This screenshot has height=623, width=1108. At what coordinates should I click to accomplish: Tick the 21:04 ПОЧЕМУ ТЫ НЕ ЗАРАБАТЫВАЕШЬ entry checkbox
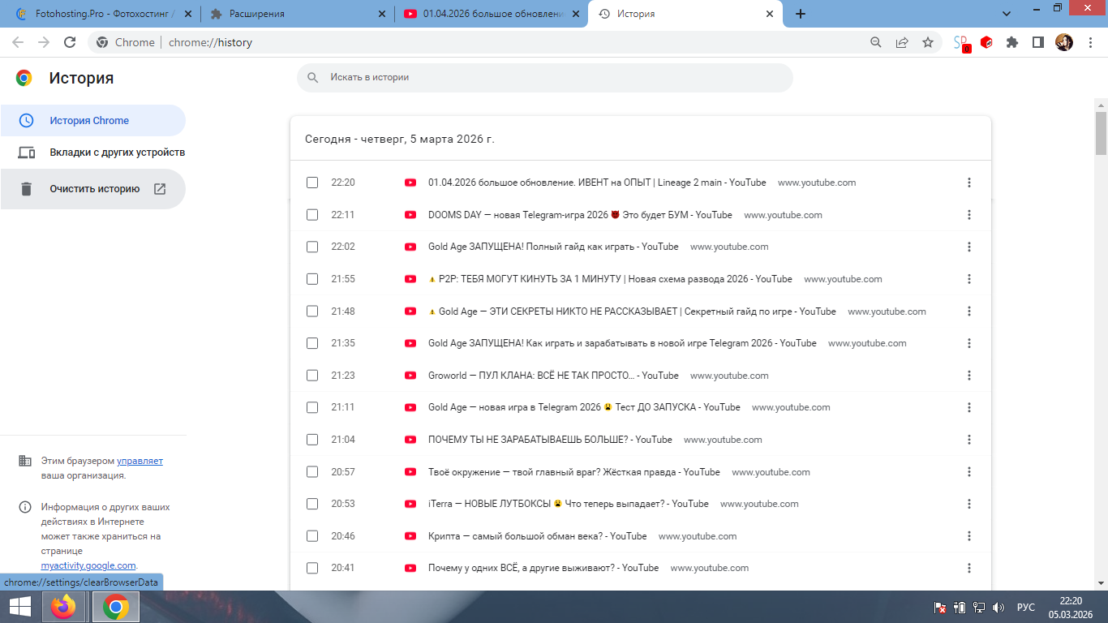[x=312, y=440]
